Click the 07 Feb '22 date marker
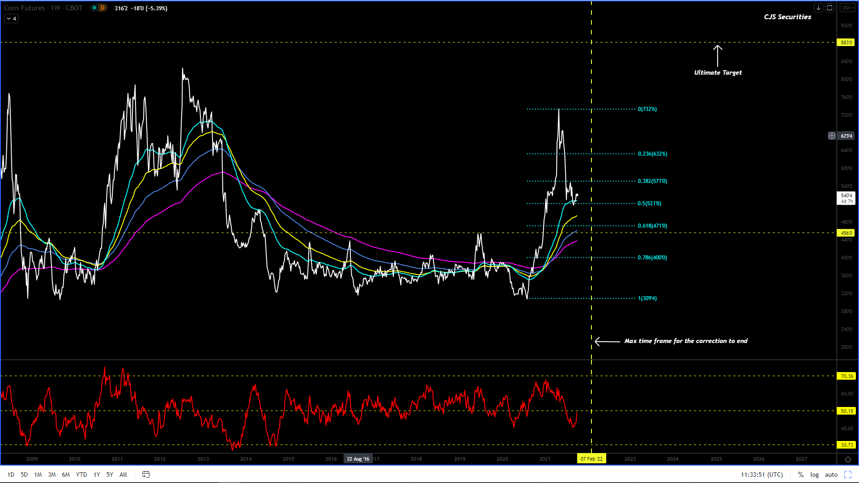This screenshot has width=859, height=483. tap(591, 459)
